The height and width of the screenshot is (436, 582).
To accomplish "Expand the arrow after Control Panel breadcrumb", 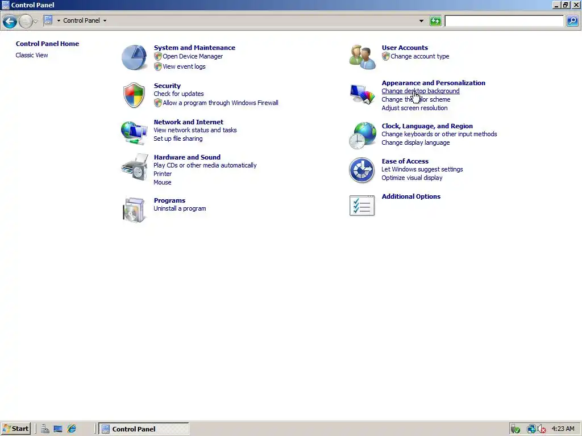I will [105, 20].
